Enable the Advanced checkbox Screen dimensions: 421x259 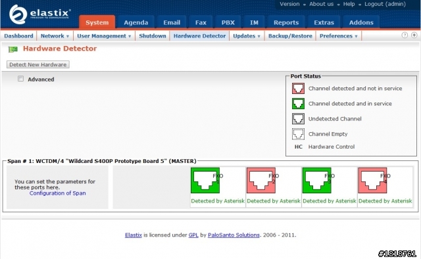click(x=20, y=79)
